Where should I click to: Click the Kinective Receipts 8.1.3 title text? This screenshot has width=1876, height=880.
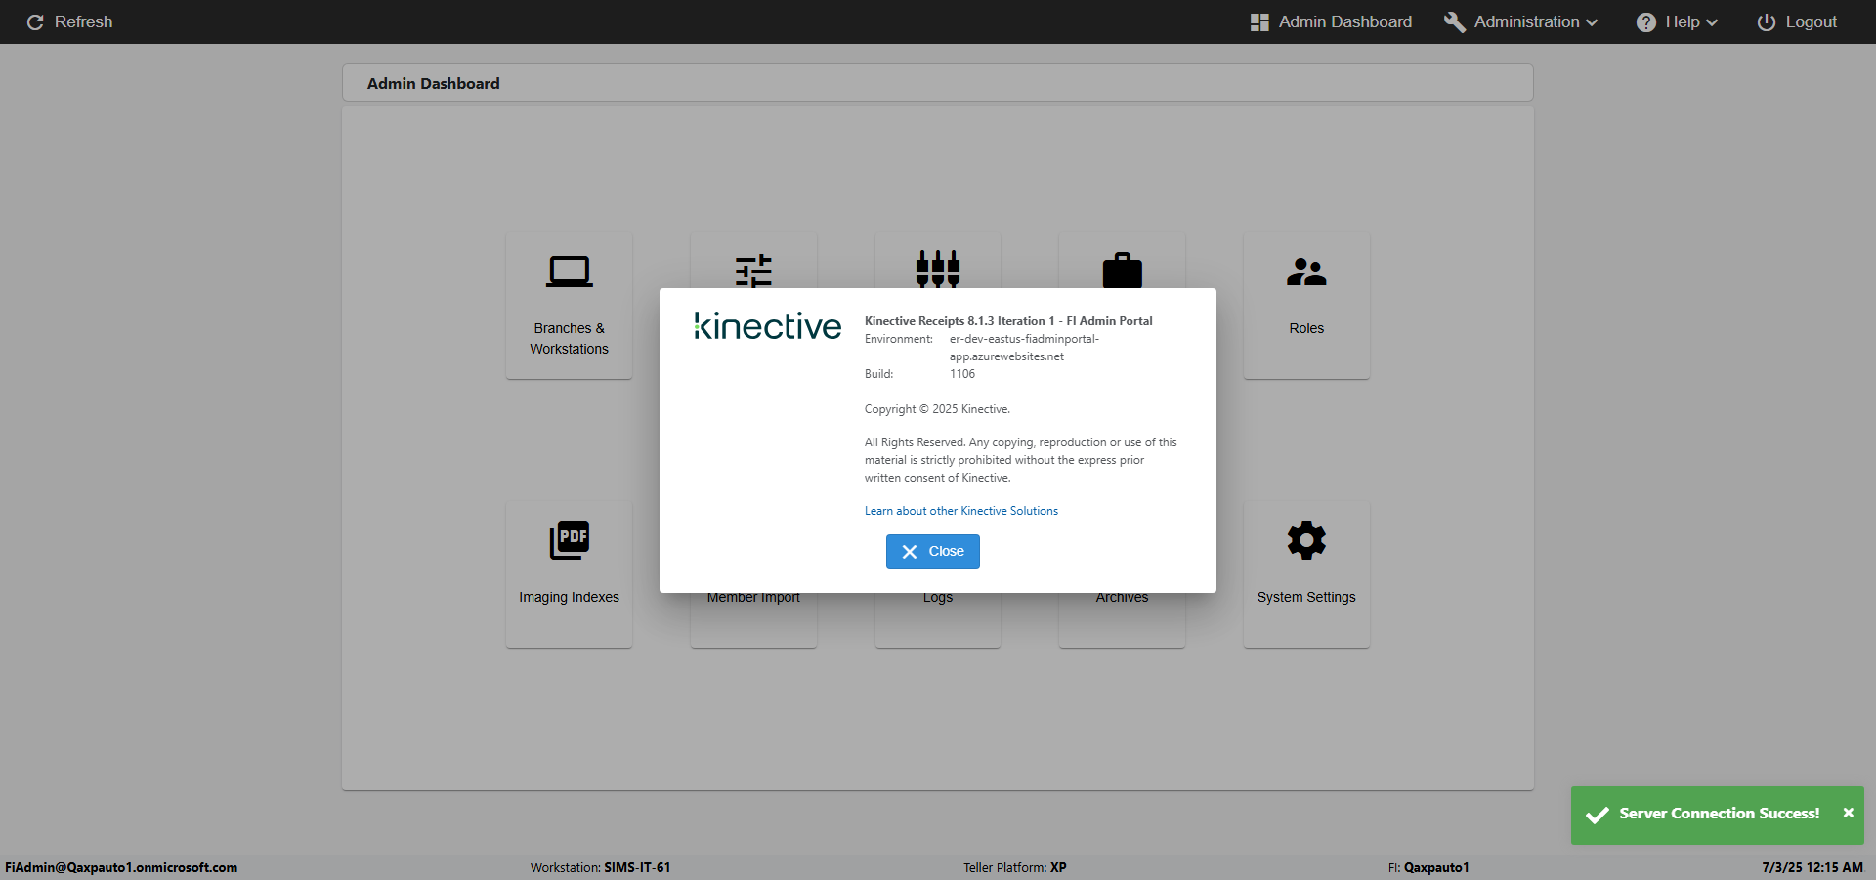point(1008,321)
